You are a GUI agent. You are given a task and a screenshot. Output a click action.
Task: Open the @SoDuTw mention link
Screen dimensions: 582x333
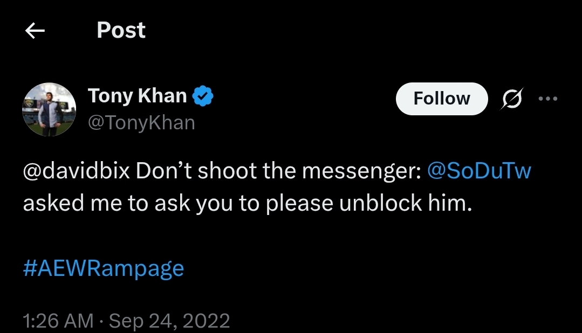(479, 170)
